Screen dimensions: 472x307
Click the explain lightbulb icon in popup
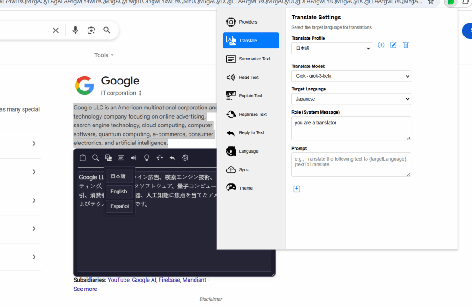click(x=147, y=158)
